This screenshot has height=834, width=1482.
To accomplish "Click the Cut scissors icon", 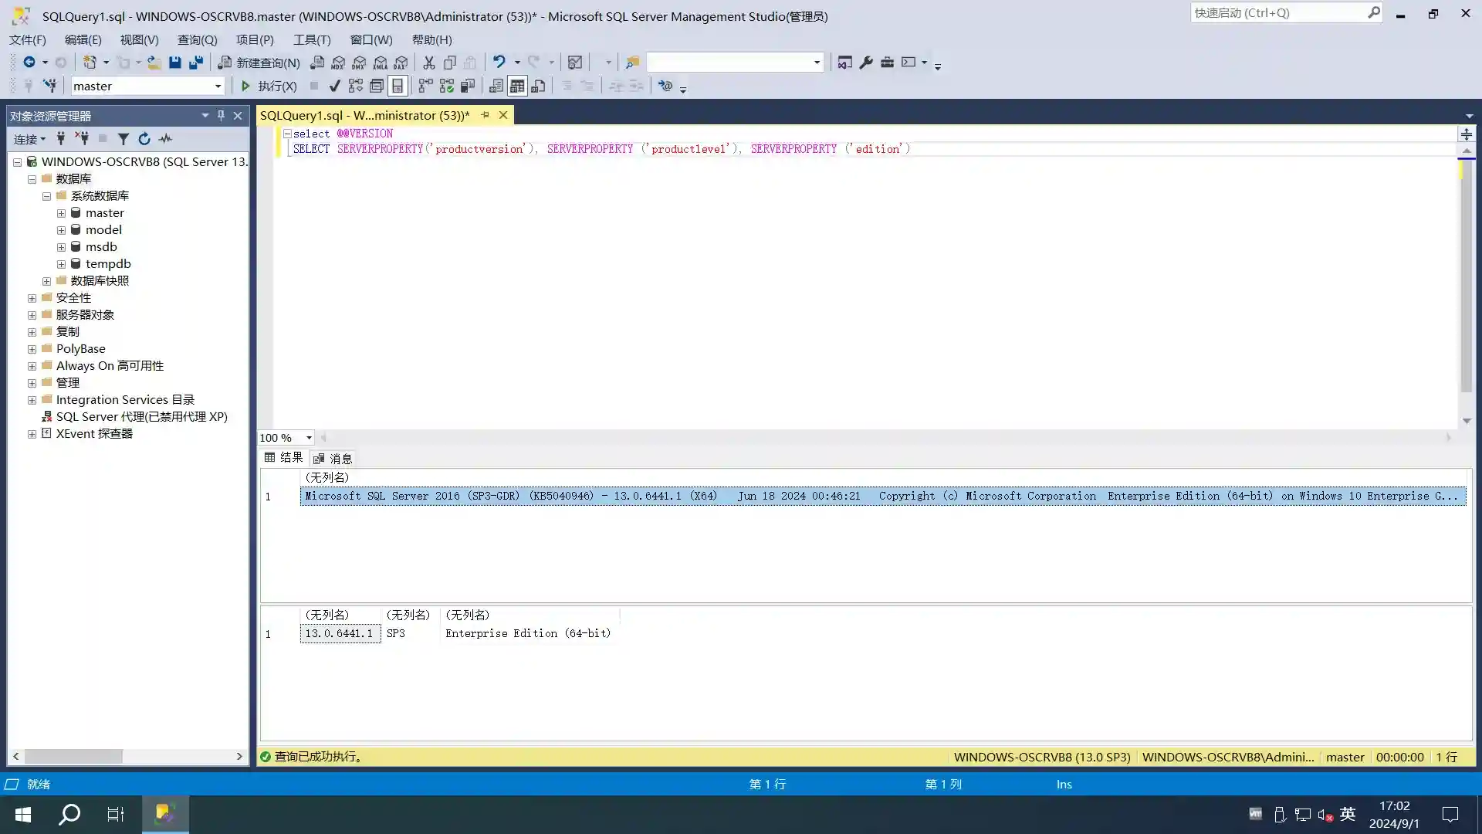I will point(429,63).
